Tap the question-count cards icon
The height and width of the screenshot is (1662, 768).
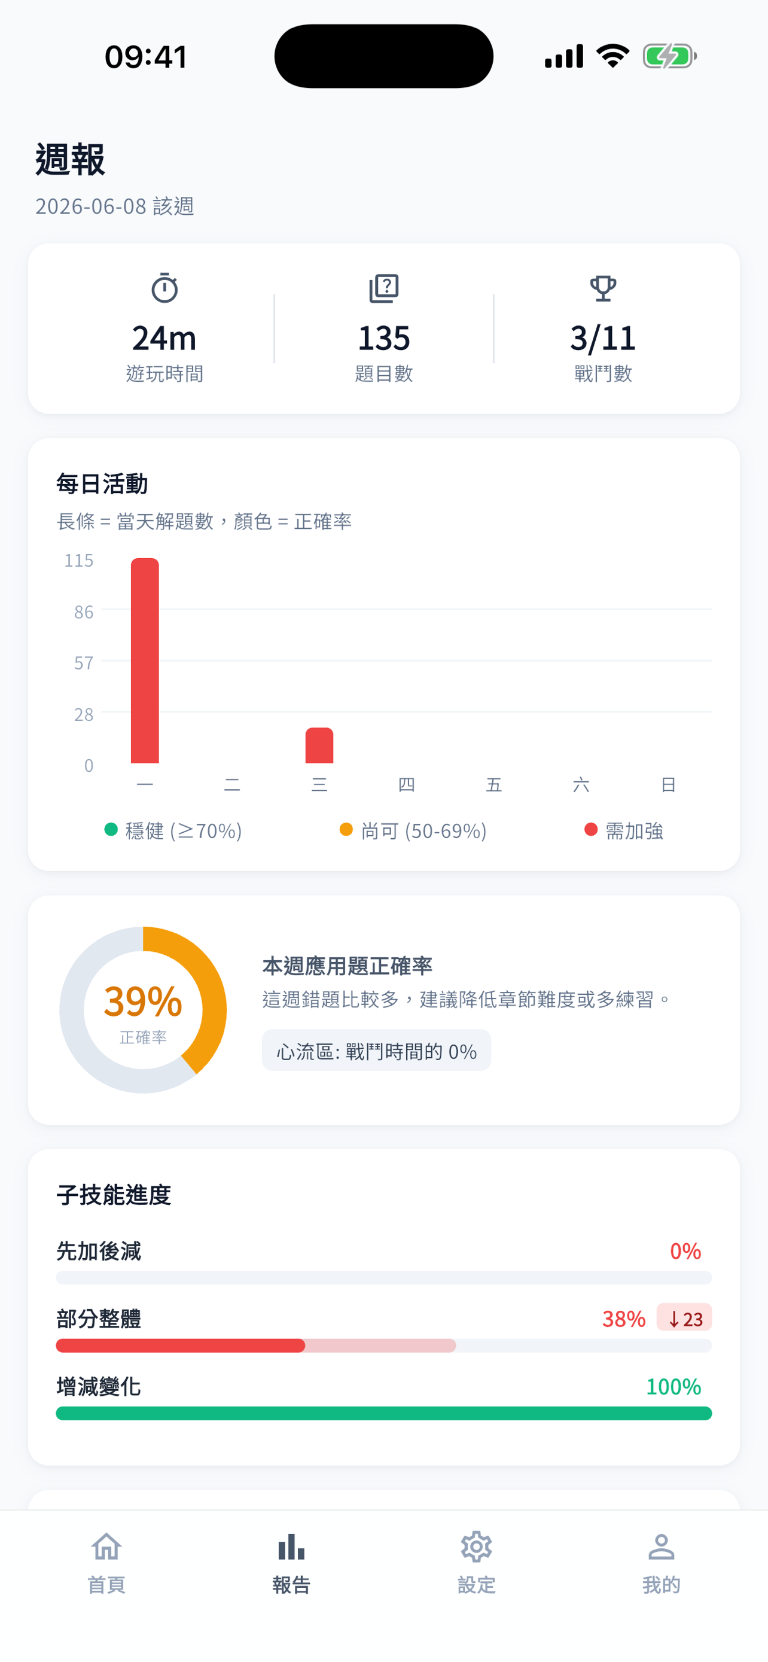click(x=383, y=288)
